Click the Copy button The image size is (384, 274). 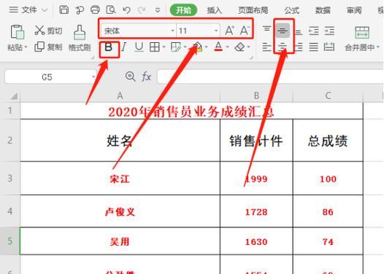49,47
